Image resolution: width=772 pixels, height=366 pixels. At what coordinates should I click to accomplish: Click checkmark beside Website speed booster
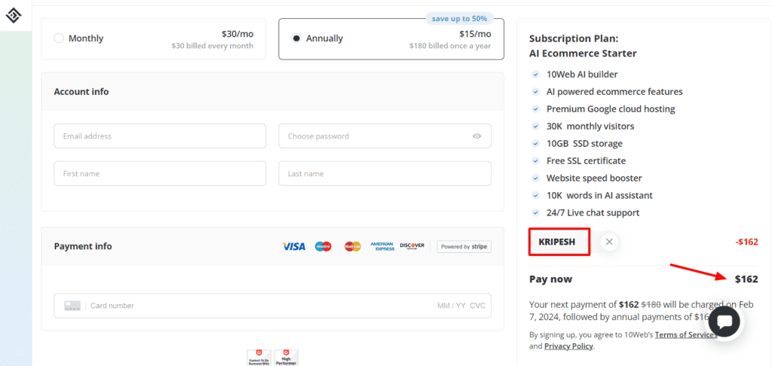536,178
